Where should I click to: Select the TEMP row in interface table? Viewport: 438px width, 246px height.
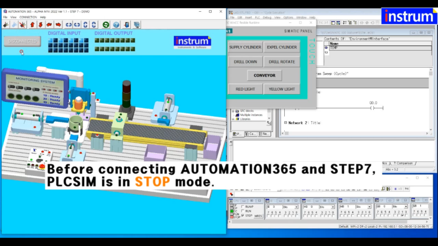tap(378, 48)
